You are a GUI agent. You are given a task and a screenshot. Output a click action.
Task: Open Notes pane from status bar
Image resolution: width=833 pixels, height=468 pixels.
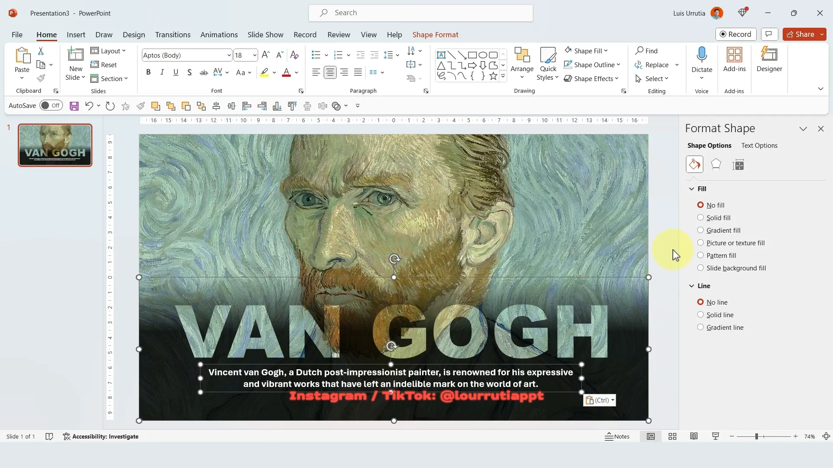pos(617,436)
